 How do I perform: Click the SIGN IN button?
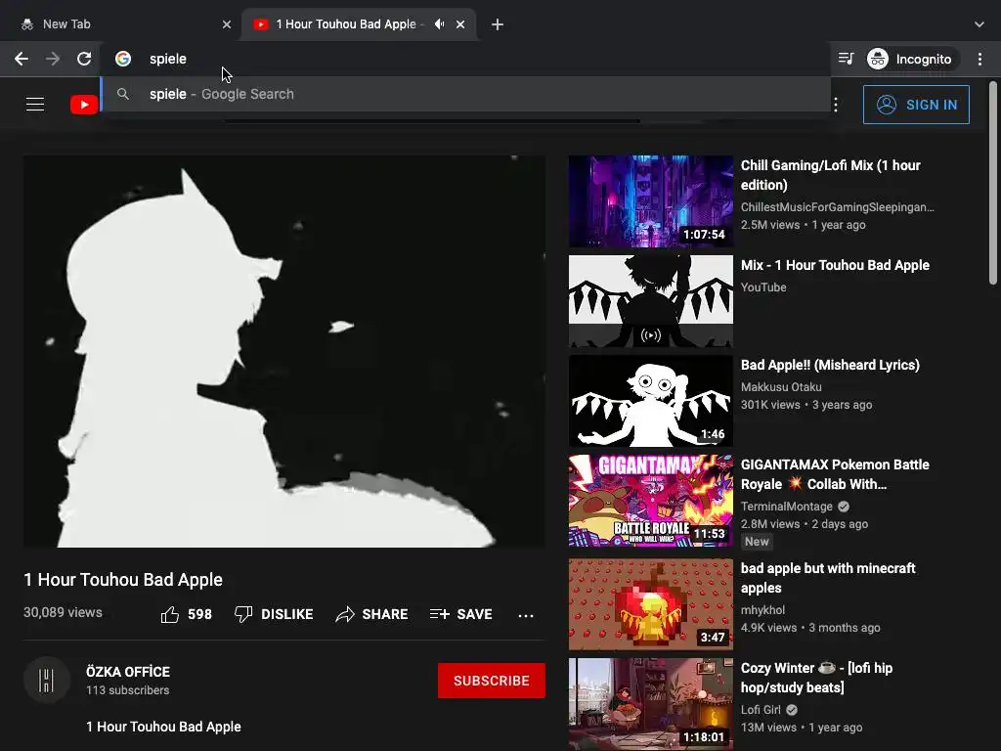(916, 105)
